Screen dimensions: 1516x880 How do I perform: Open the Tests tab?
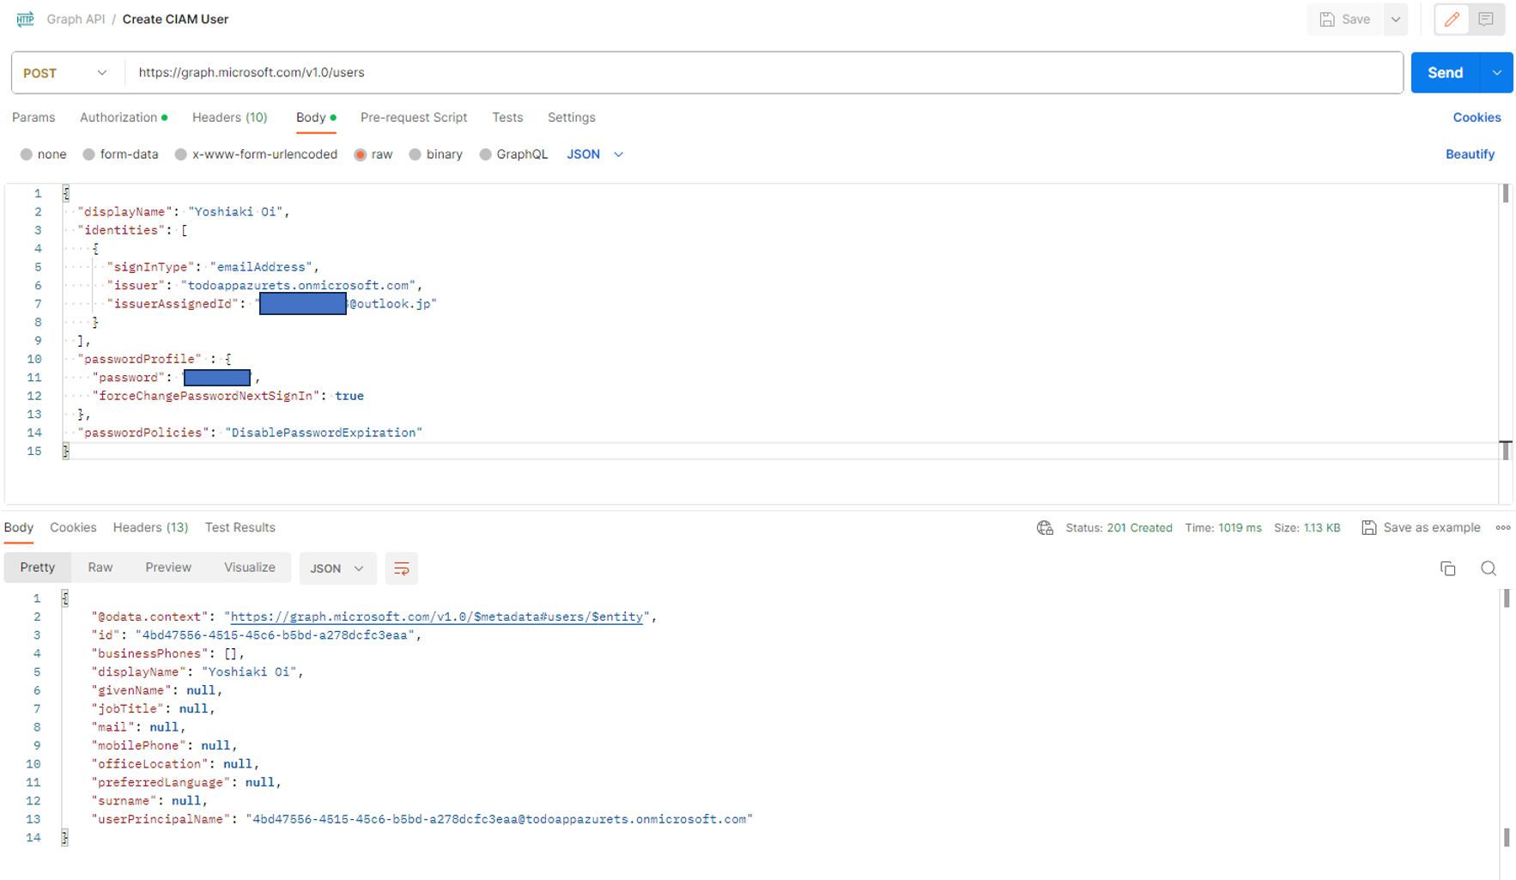(x=507, y=118)
